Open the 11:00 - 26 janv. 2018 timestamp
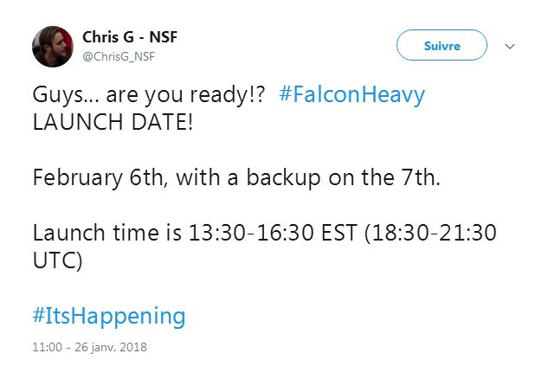The width and height of the screenshot is (548, 366). (x=90, y=348)
